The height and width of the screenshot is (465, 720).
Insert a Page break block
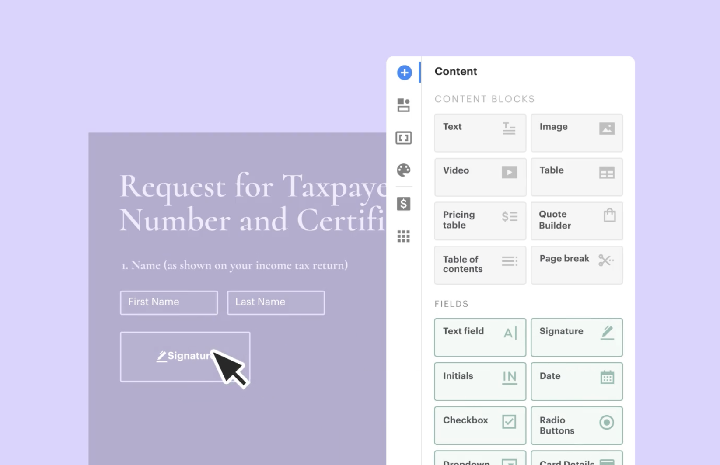576,265
